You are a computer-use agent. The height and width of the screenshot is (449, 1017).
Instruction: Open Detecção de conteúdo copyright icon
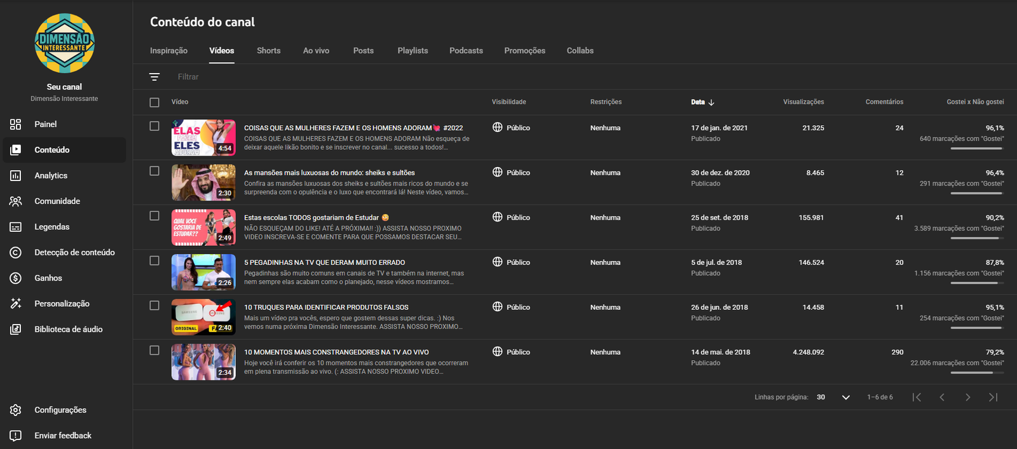(16, 253)
